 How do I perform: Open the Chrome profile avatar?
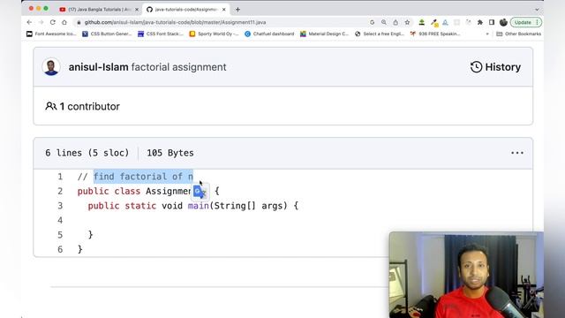(x=503, y=22)
